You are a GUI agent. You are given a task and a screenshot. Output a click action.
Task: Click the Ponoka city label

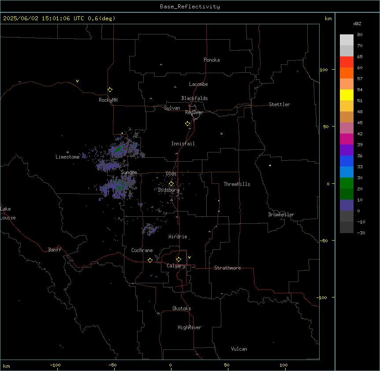pos(212,60)
